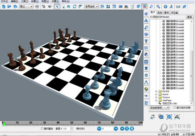Image resolution: width=195 pixels, height=136 pixels.
Task: Click the stop playback button
Action: click(132, 129)
